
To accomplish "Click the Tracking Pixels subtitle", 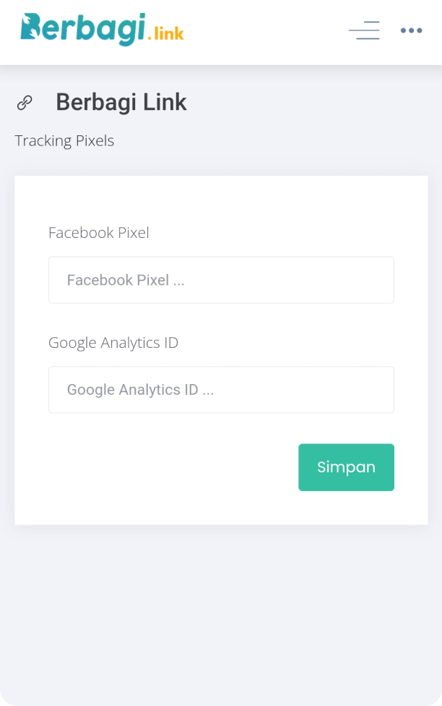I will click(x=64, y=140).
